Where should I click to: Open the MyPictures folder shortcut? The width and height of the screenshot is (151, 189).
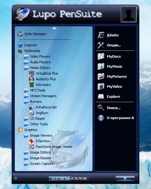(x=112, y=76)
